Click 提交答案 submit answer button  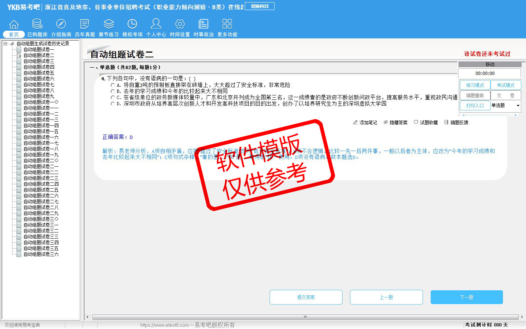pyautogui.click(x=306, y=297)
